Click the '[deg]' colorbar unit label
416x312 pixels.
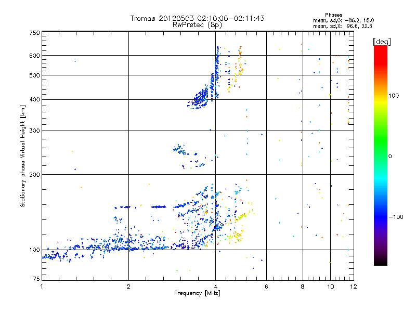(382, 42)
